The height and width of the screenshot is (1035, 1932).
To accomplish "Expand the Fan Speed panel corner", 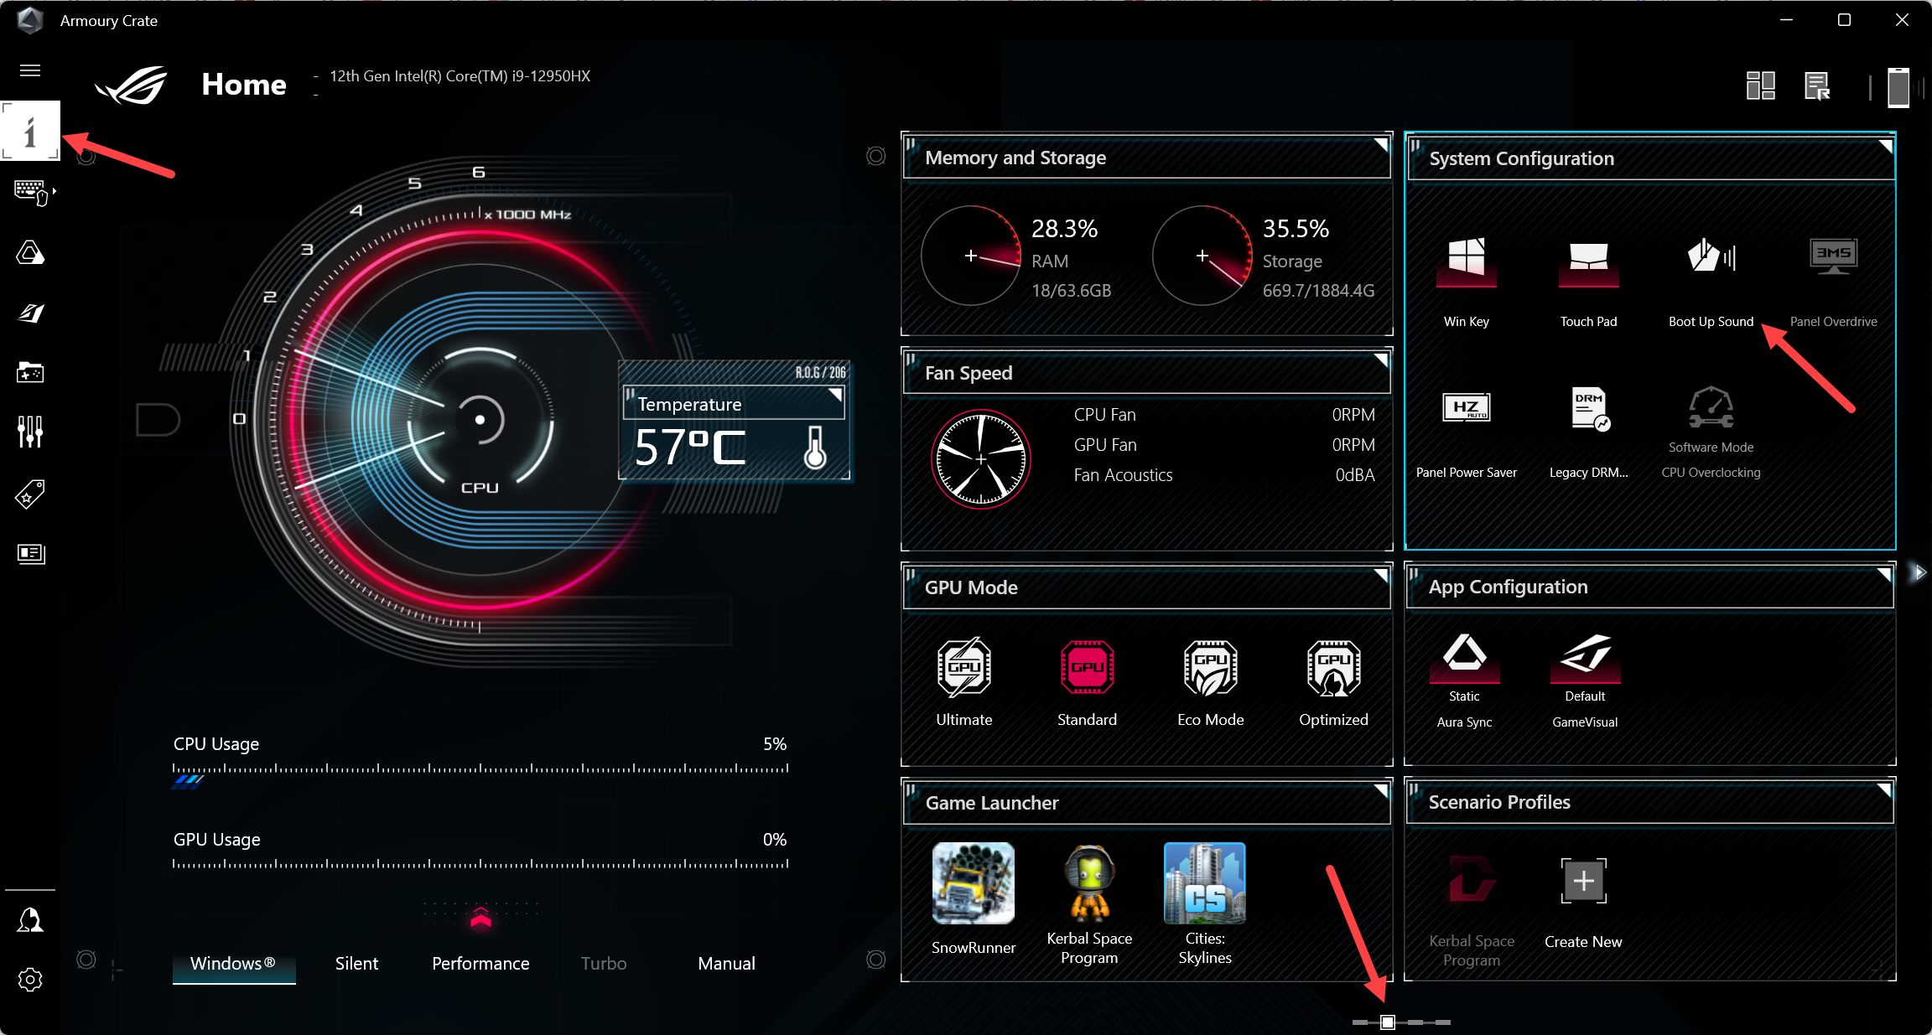I will [x=1380, y=360].
